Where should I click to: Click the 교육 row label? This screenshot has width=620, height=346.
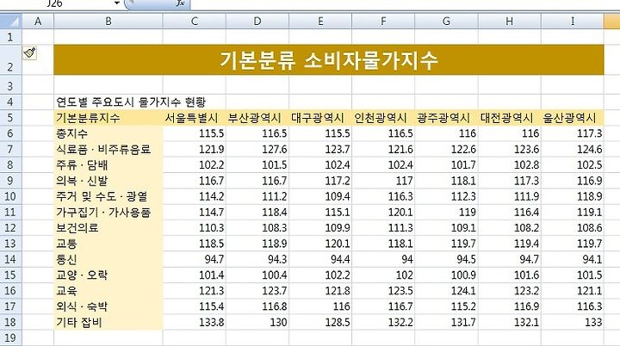tap(108, 291)
